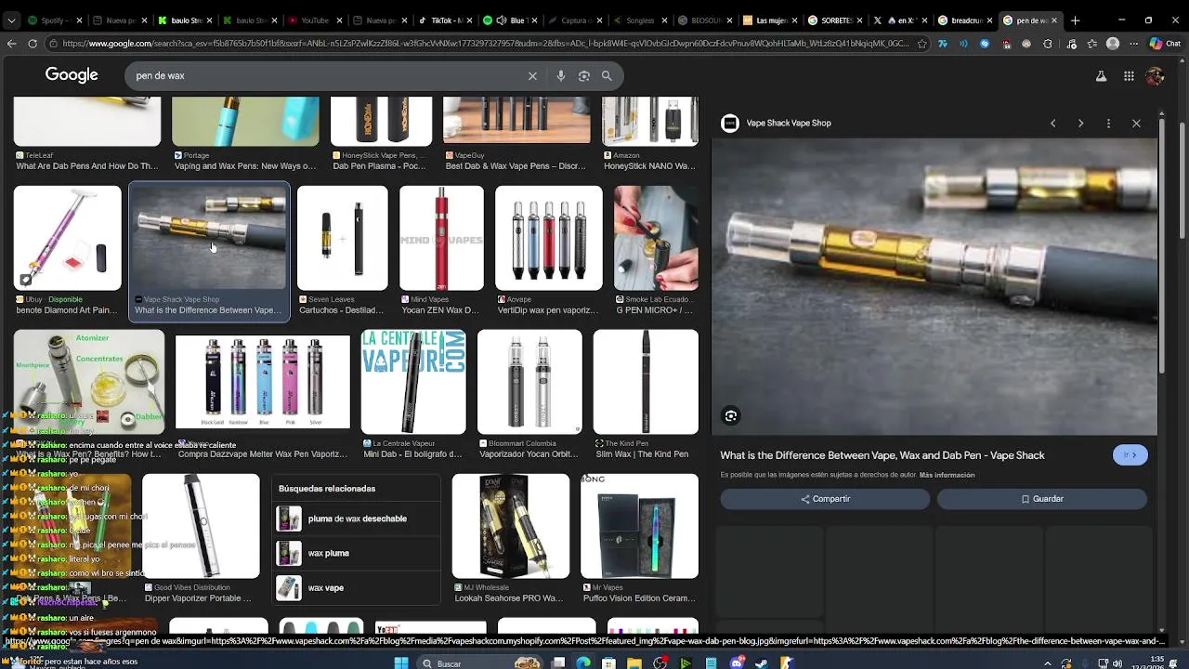Image resolution: width=1189 pixels, height=669 pixels.
Task: Expand the system tray hidden icons chevron
Action: [1048, 663]
